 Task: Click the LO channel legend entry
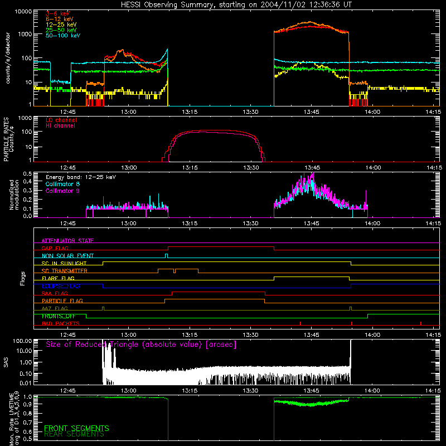point(61,120)
